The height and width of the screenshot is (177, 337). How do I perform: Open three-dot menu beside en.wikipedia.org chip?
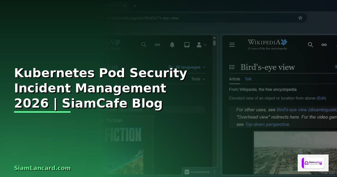(x=215, y=172)
